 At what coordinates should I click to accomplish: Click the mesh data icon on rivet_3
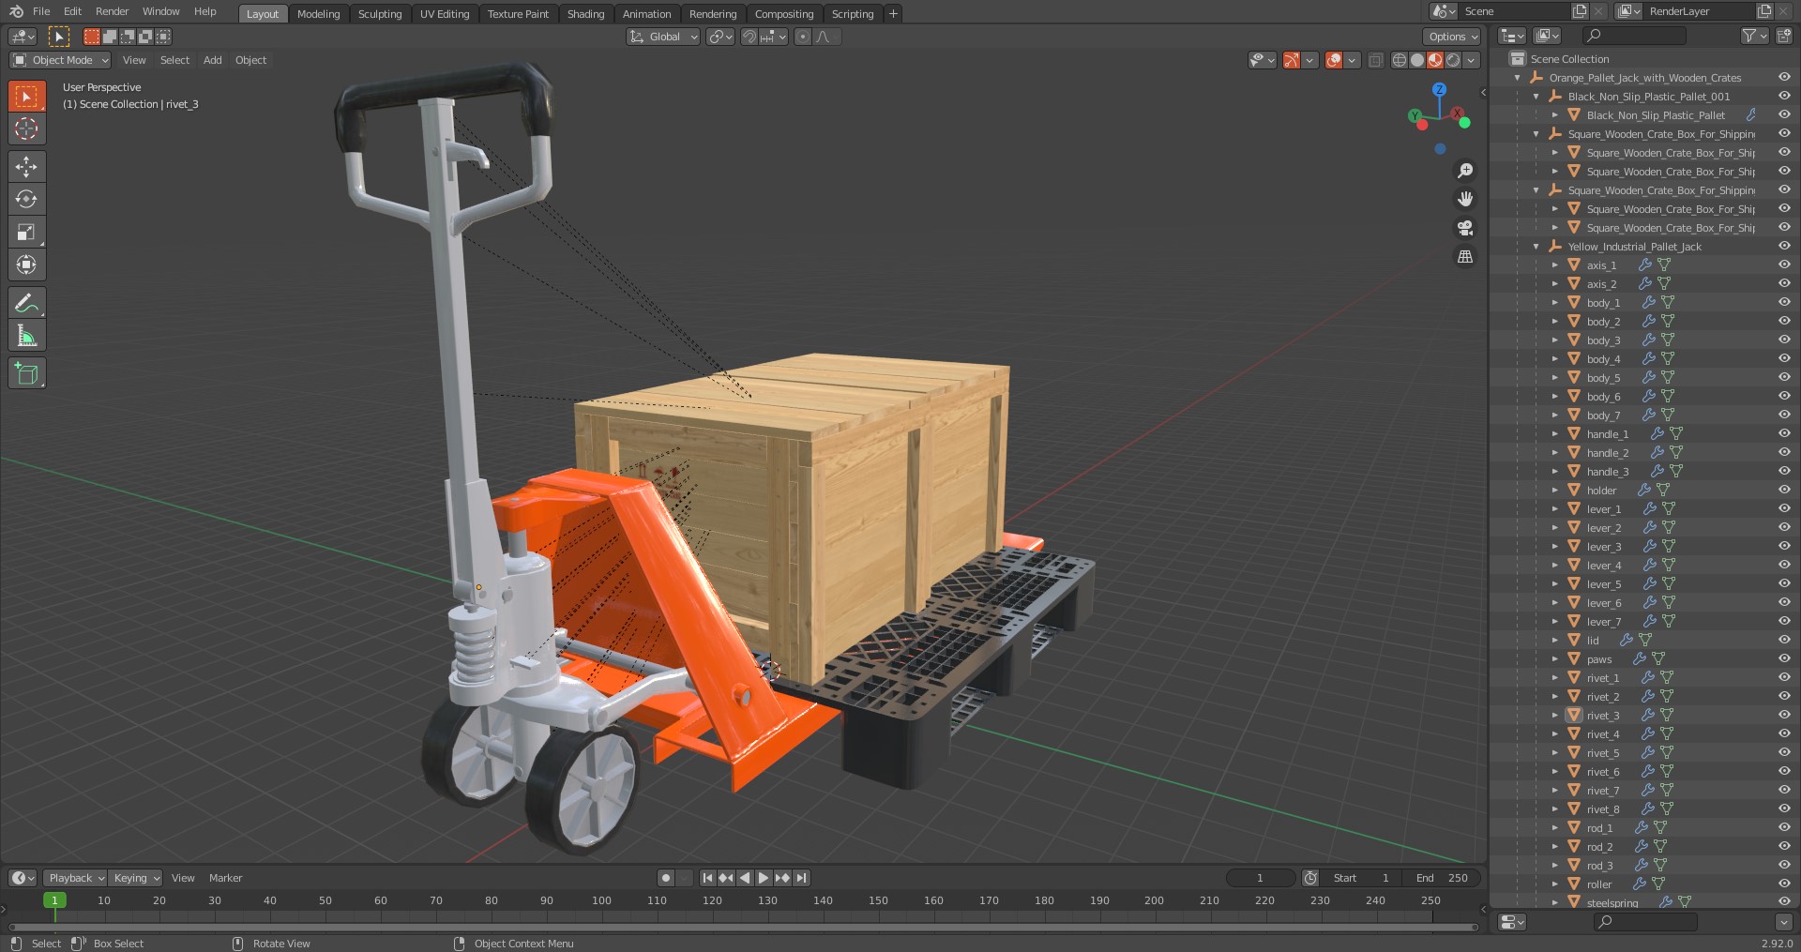[1667, 715]
